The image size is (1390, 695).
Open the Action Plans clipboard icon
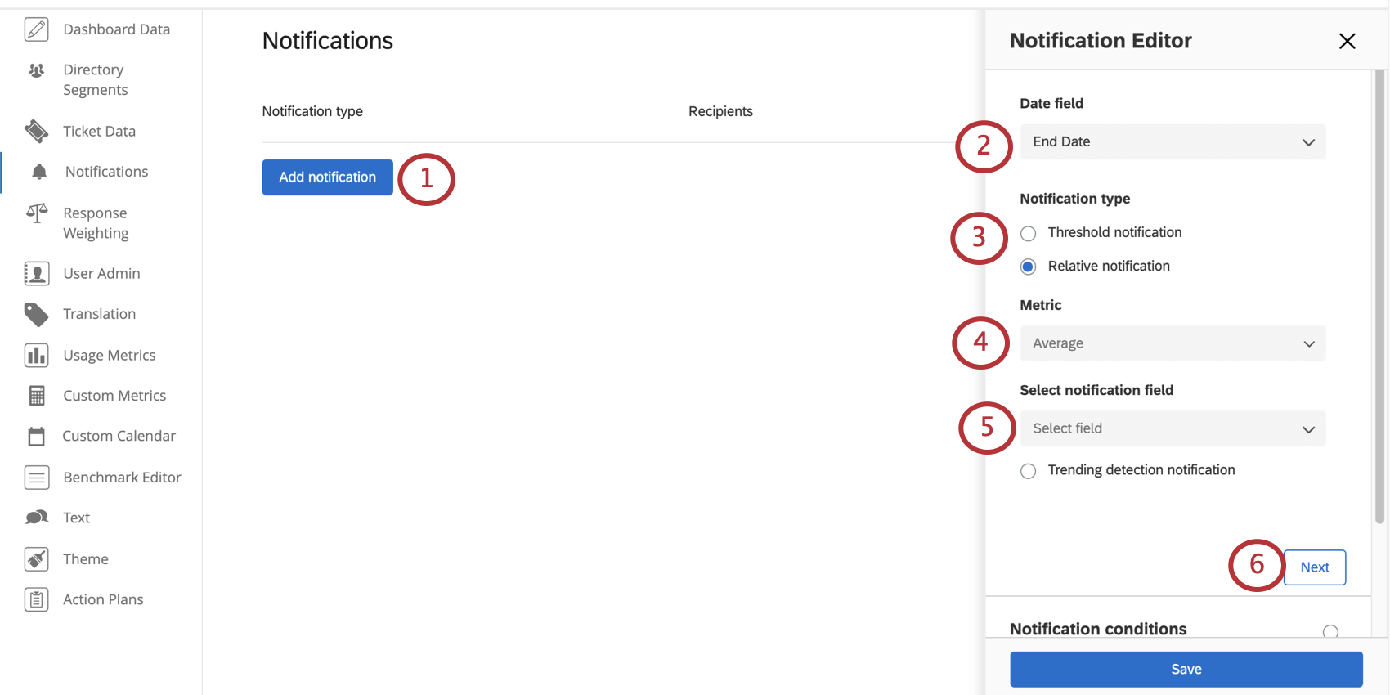point(36,599)
